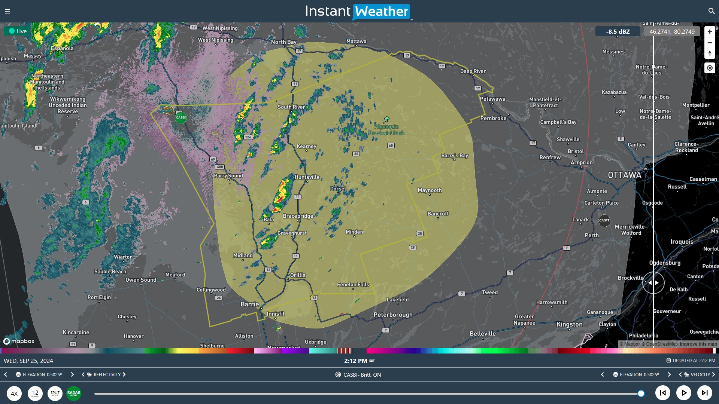The image size is (719, 404).
Task: Decrease right panel elevation angle
Action: pyautogui.click(x=602, y=374)
